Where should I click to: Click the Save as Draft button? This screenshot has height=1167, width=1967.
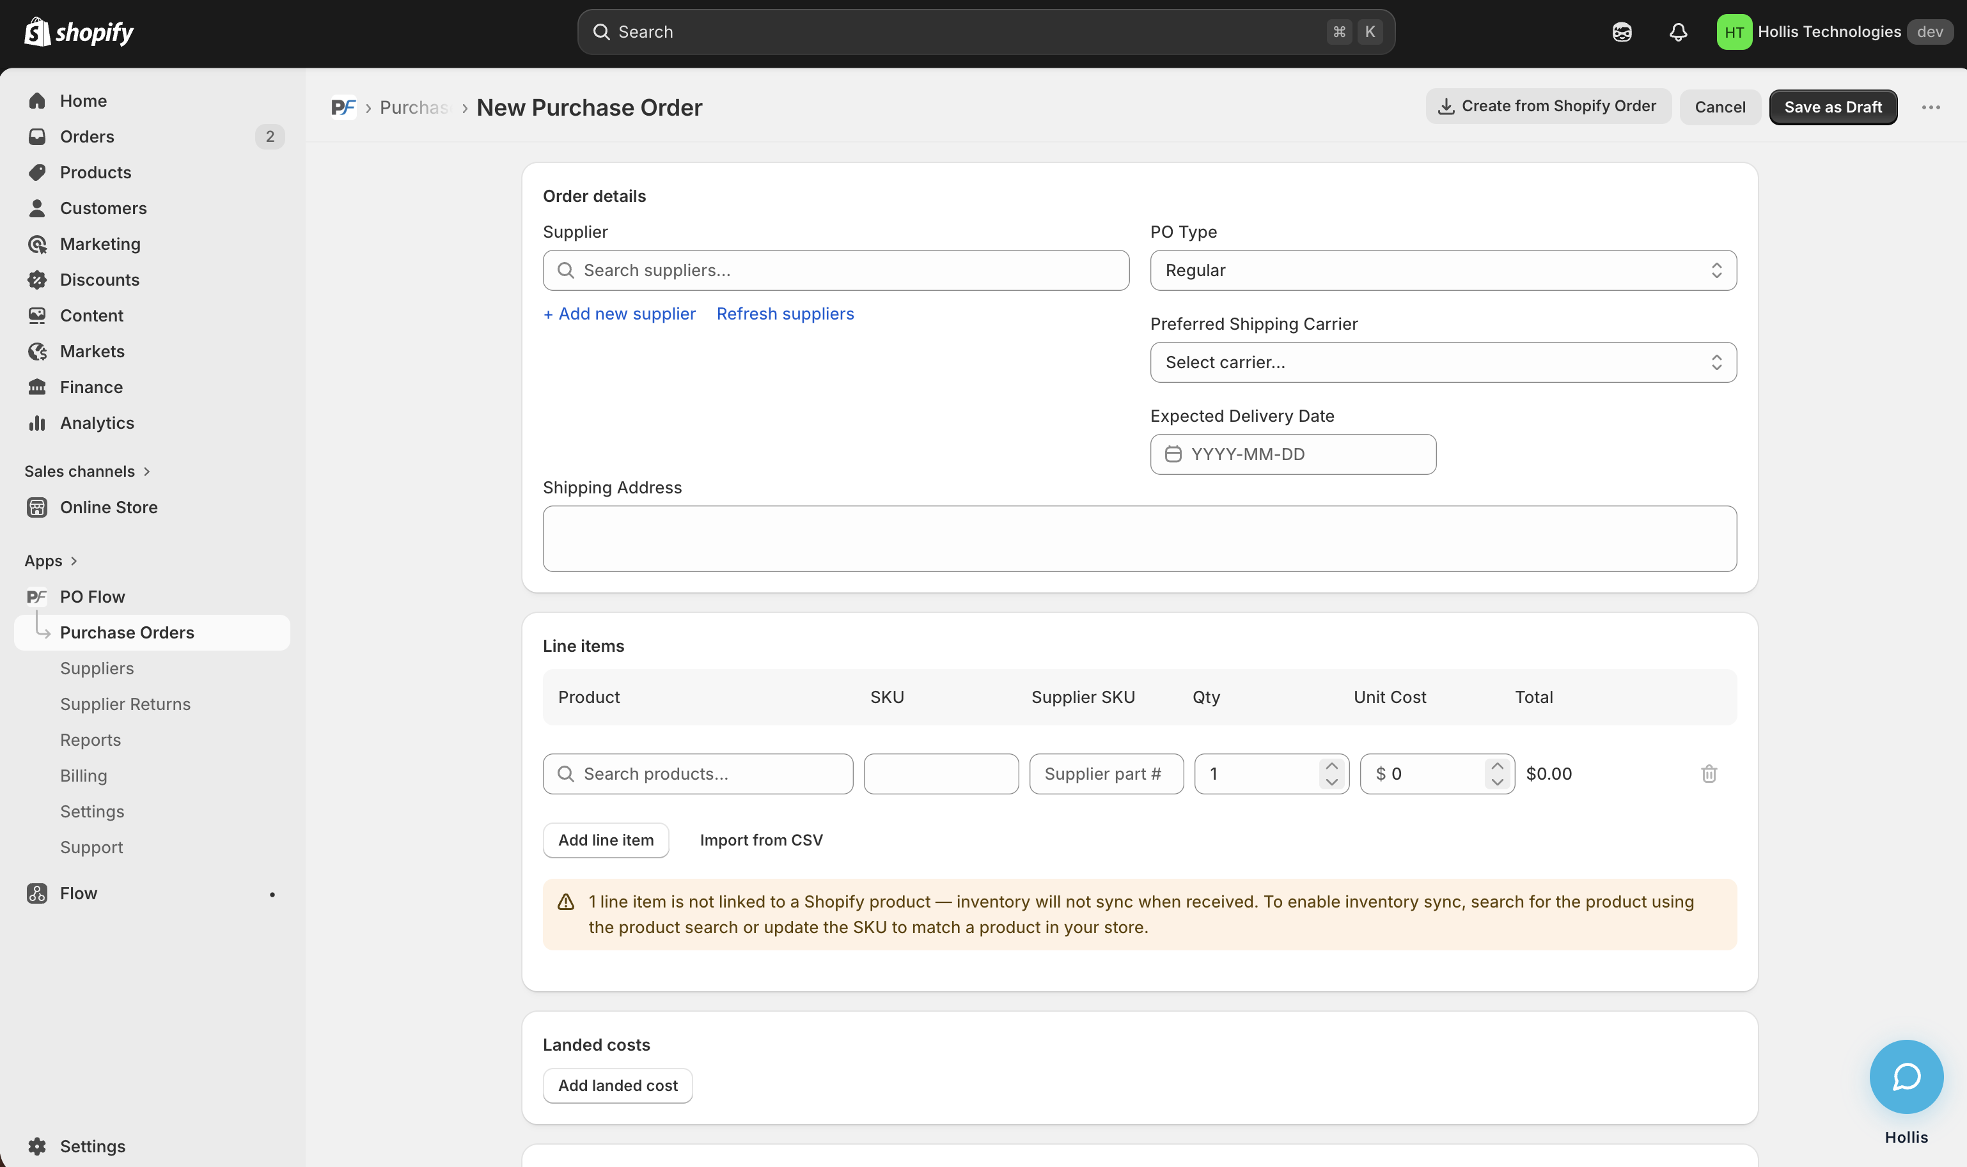tap(1833, 108)
